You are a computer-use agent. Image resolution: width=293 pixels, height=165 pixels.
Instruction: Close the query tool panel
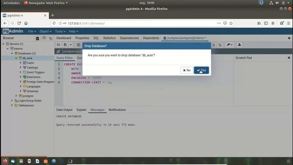(x=289, y=38)
